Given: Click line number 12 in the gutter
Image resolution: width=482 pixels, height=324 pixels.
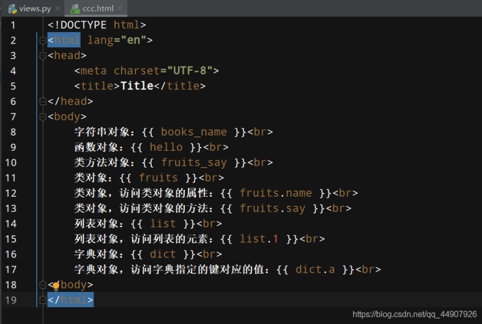Looking at the screenshot, I should [x=11, y=193].
